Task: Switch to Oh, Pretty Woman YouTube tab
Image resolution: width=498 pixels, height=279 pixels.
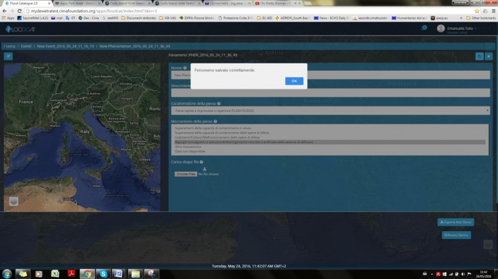Action: pos(278,3)
